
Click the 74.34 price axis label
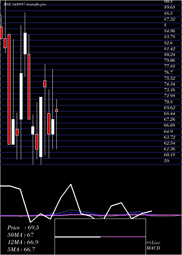[x=170, y=84]
